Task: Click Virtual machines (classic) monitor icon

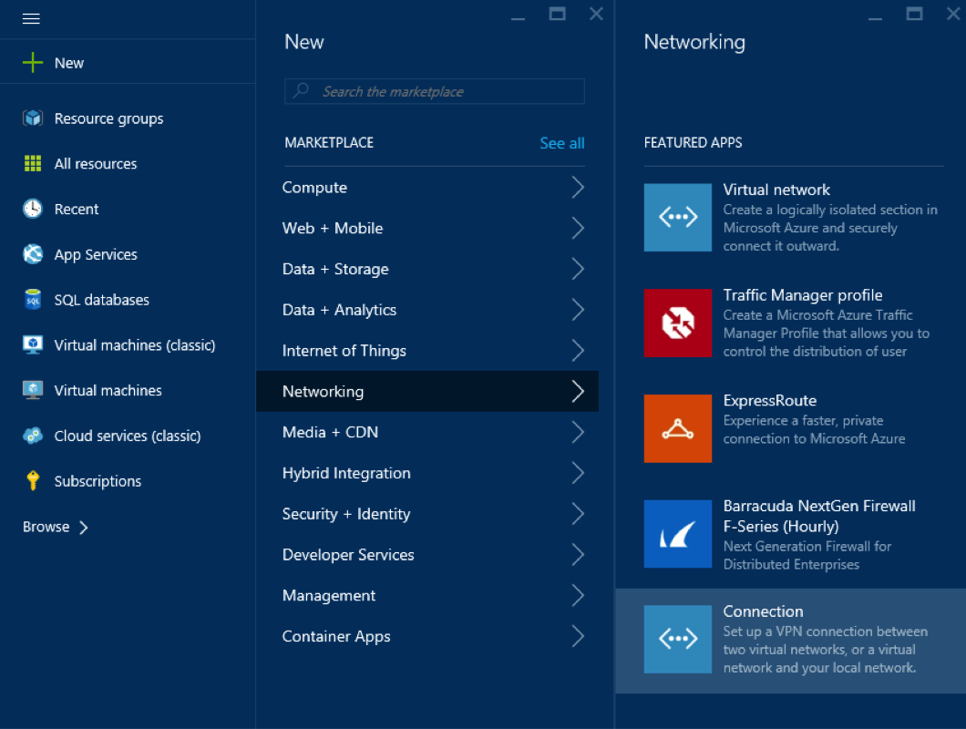Action: point(33,344)
